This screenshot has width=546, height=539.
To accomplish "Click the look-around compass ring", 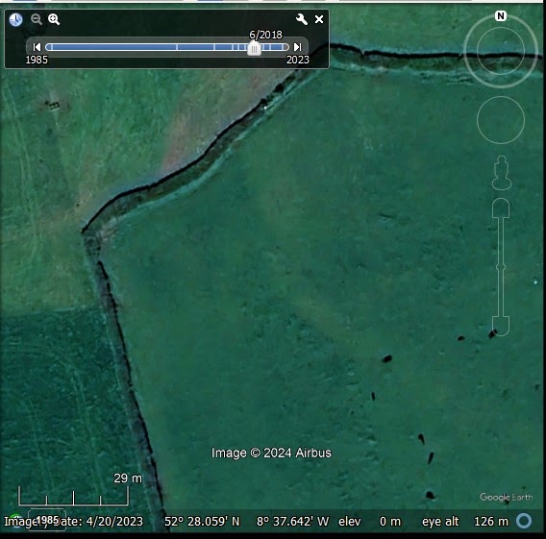I will [501, 51].
